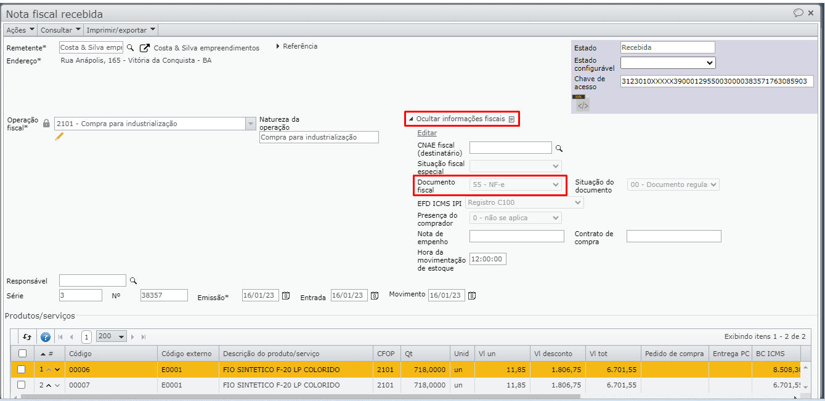Sort grid by the # column header

(51, 354)
